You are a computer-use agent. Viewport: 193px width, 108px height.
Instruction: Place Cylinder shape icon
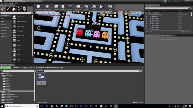(x=14, y=50)
